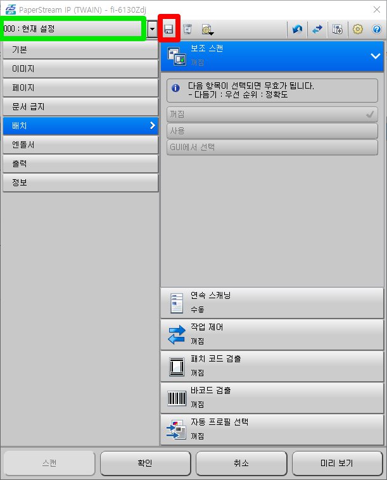Open the 이미지 category
The width and height of the screenshot is (387, 480).
click(x=80, y=69)
